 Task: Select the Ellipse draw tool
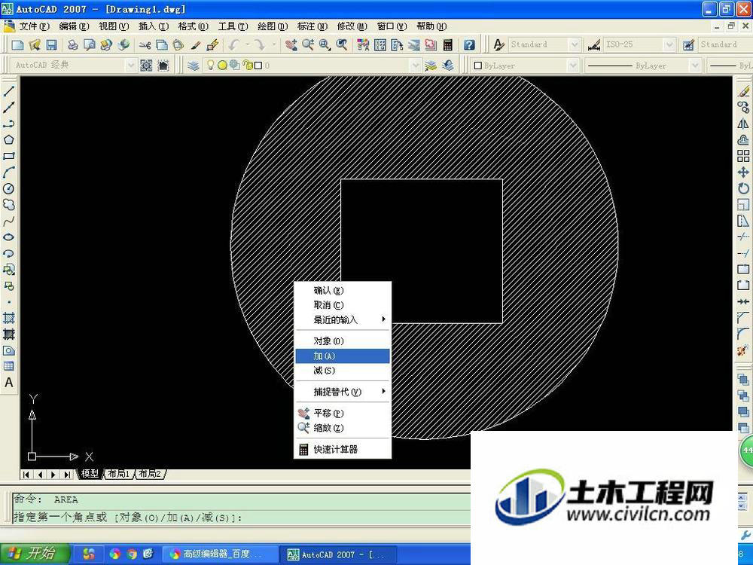(8, 237)
